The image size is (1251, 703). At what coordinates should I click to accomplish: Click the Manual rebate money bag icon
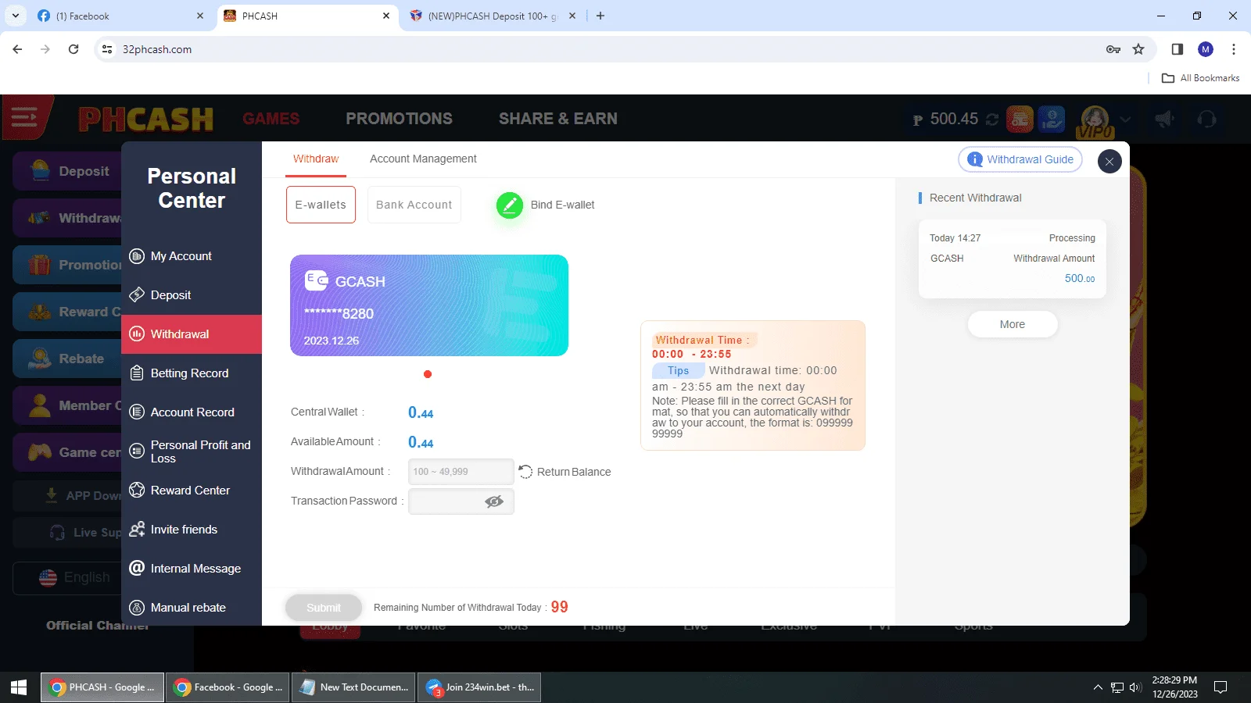(x=137, y=608)
